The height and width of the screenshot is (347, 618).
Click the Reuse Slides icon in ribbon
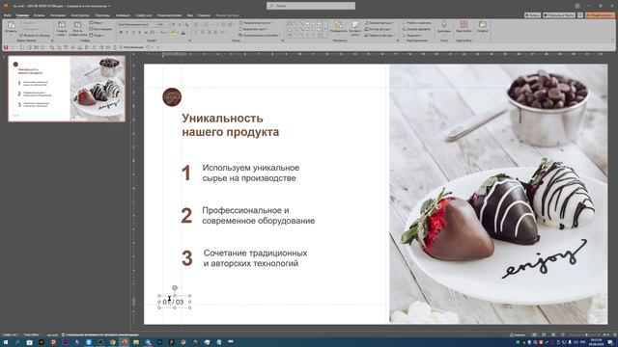[77, 29]
